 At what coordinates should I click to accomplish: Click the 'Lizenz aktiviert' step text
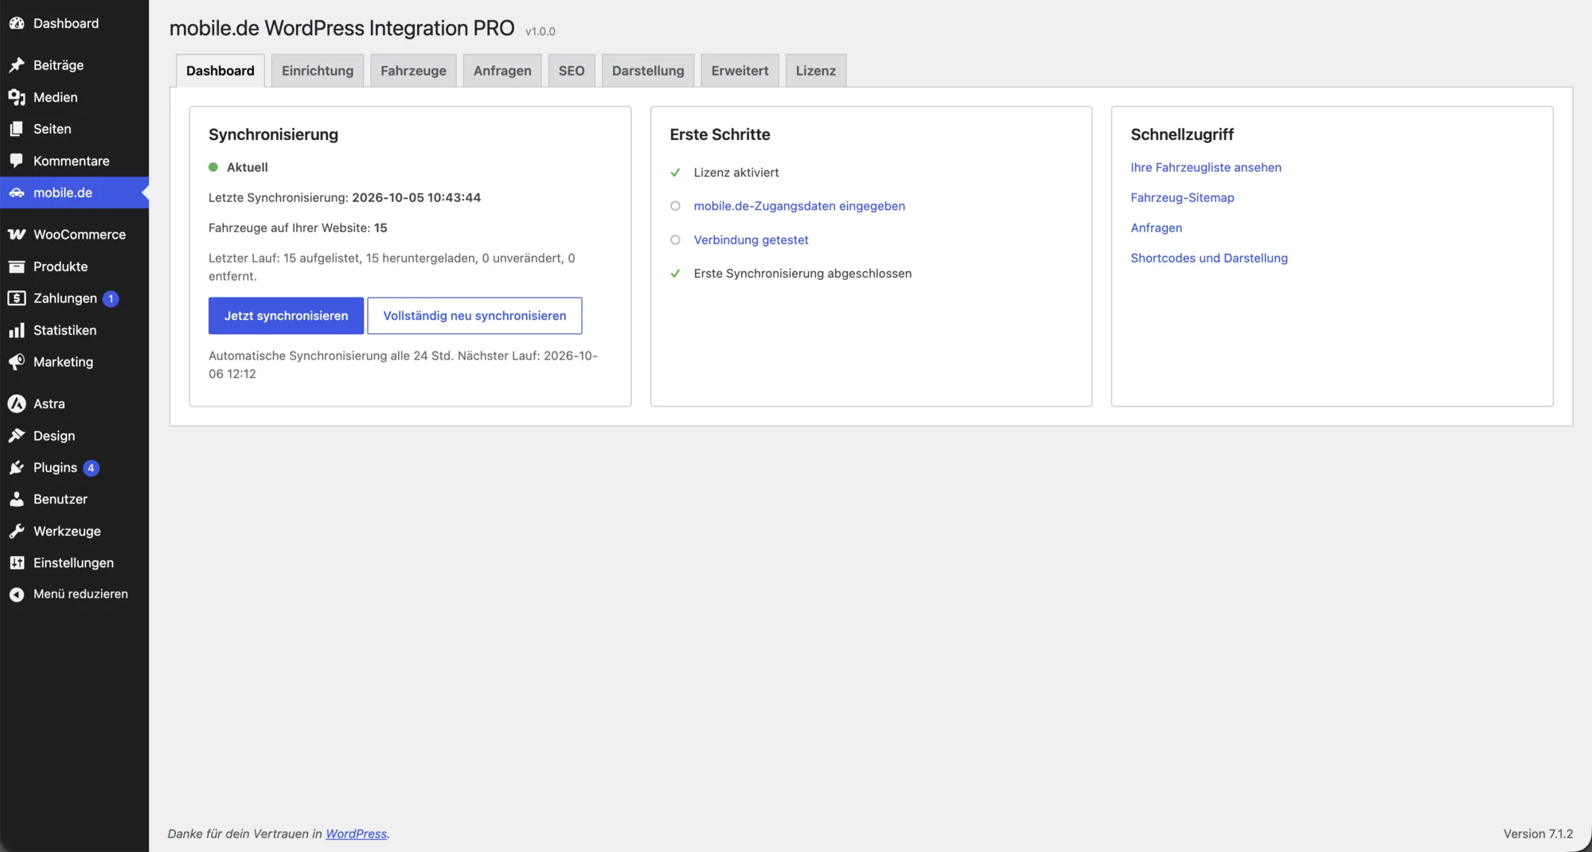pyautogui.click(x=736, y=173)
